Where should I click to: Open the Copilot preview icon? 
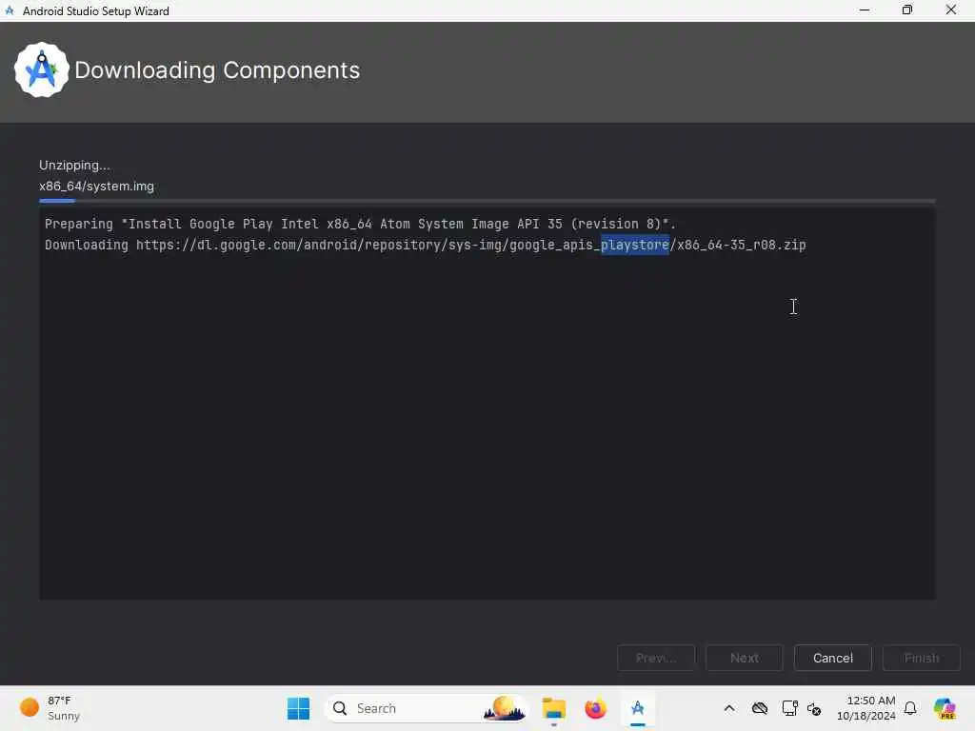[945, 708]
